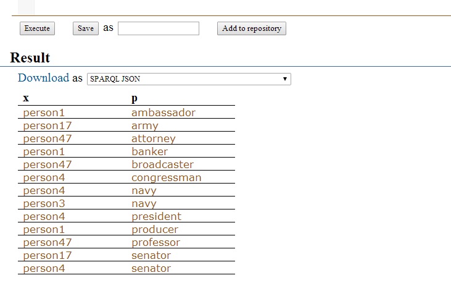The image size is (451, 296).
Task: Open the congressman link
Action: point(166,177)
